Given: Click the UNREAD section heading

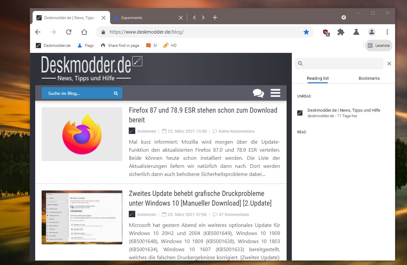Looking at the screenshot, I should (304, 96).
